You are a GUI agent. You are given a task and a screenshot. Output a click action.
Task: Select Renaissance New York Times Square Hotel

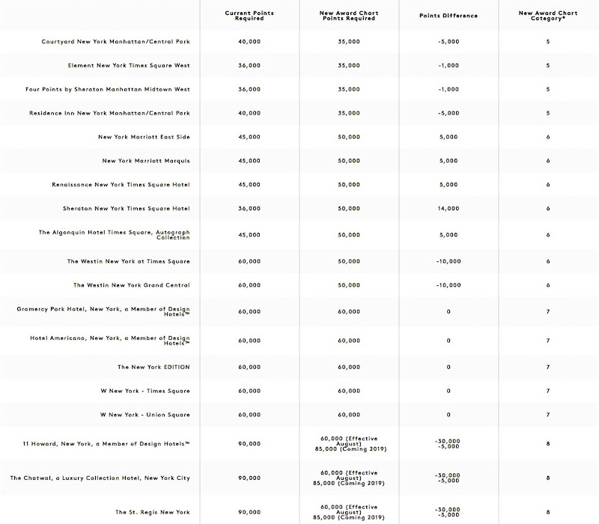tap(121, 184)
